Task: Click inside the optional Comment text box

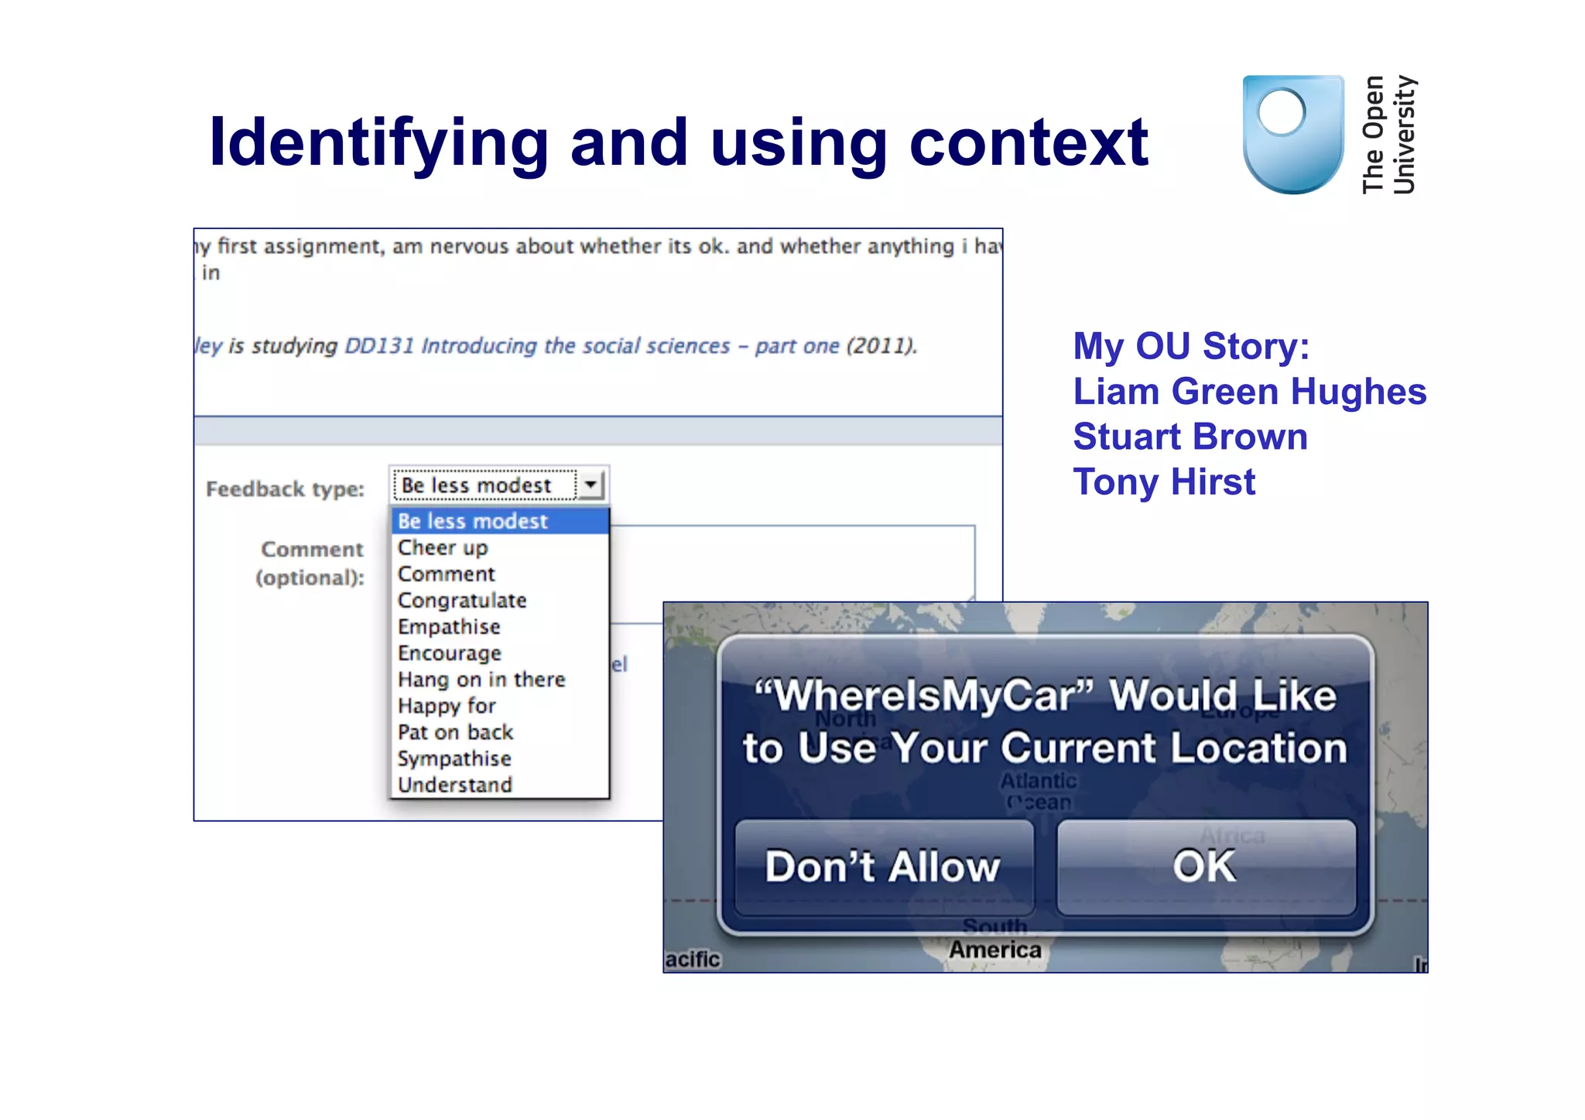Action: click(793, 574)
